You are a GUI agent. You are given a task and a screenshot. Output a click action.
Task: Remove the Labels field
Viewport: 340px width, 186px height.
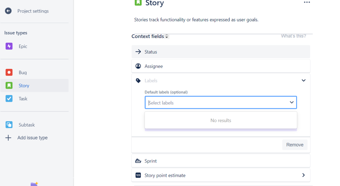click(295, 145)
